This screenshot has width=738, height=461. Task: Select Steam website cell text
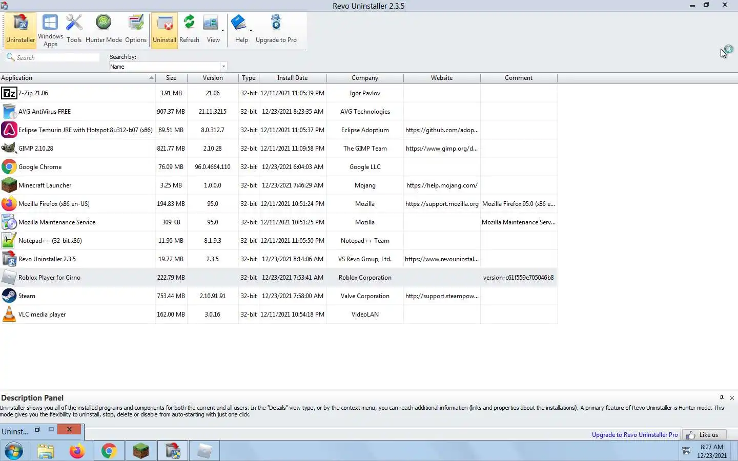pyautogui.click(x=442, y=296)
